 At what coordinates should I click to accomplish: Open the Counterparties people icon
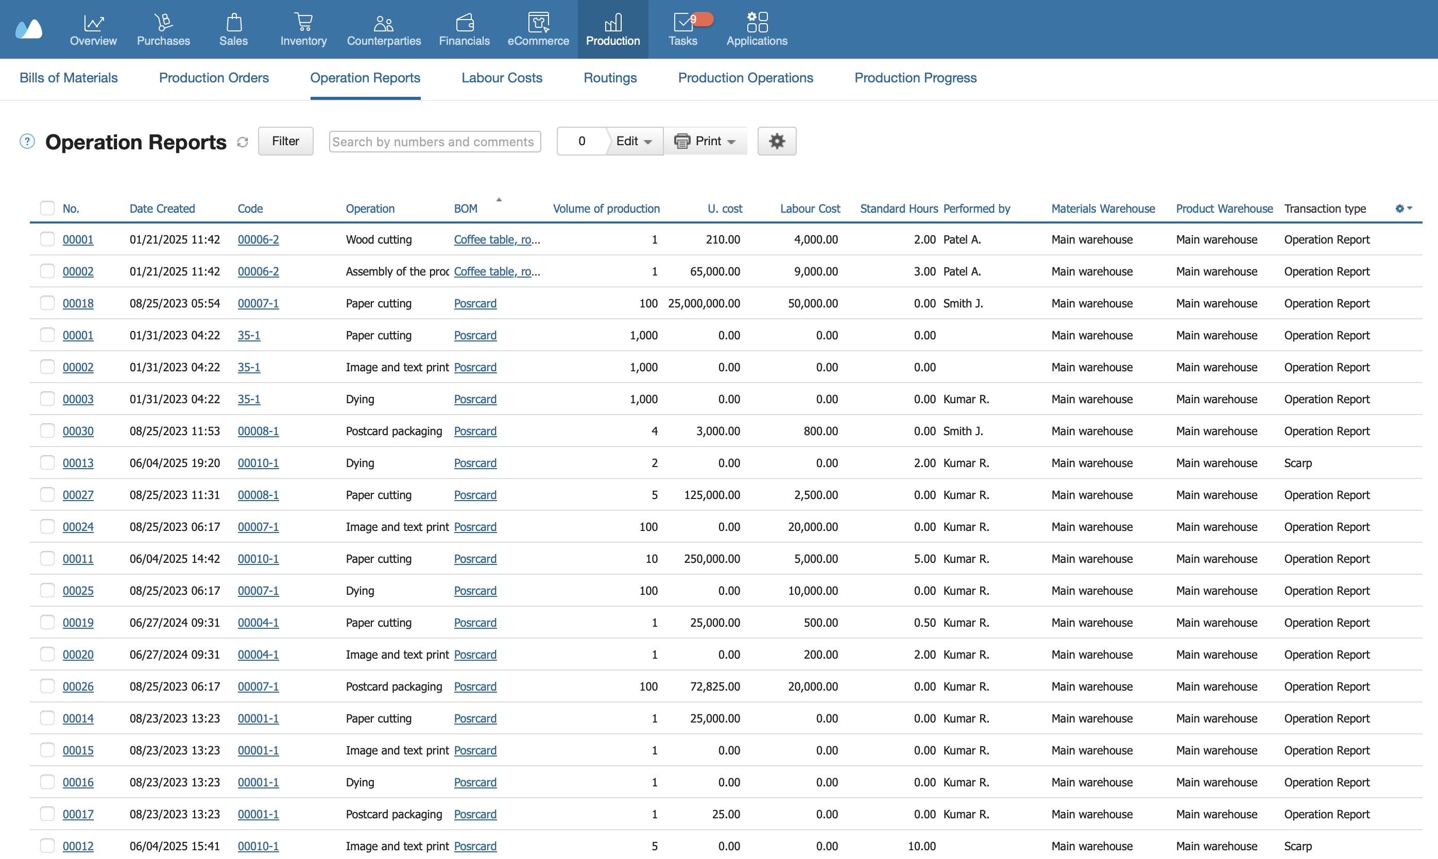[x=384, y=23]
